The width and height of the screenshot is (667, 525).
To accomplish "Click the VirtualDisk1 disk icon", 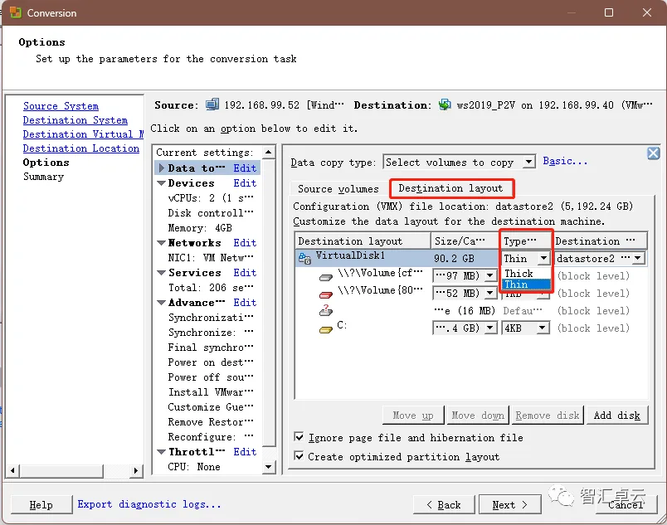I will (x=304, y=258).
